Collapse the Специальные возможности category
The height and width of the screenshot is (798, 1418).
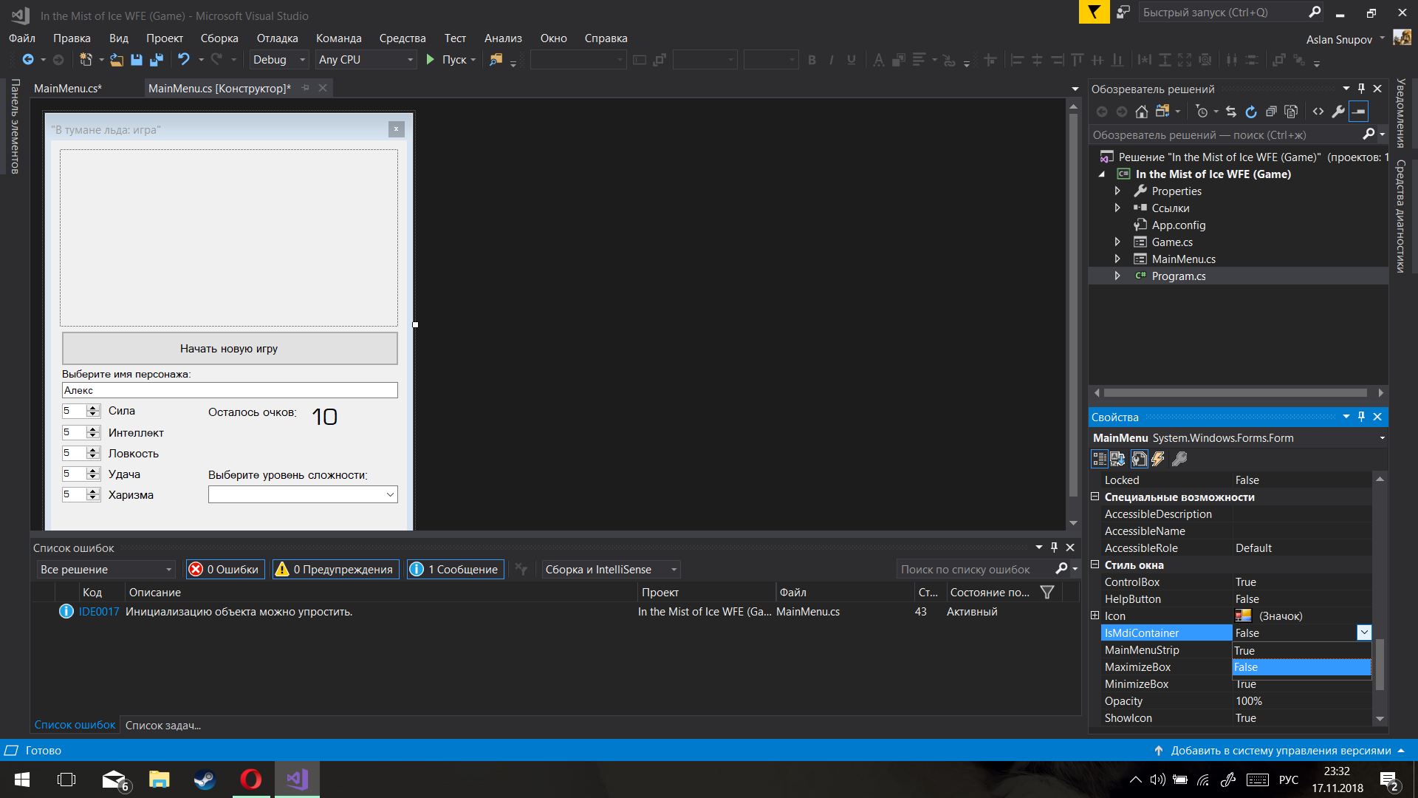[x=1095, y=497]
